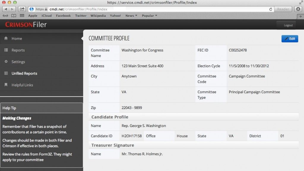Image resolution: width=304 pixels, height=171 pixels.
Task: Click the CrimsonFiler logo
Action: point(26,25)
